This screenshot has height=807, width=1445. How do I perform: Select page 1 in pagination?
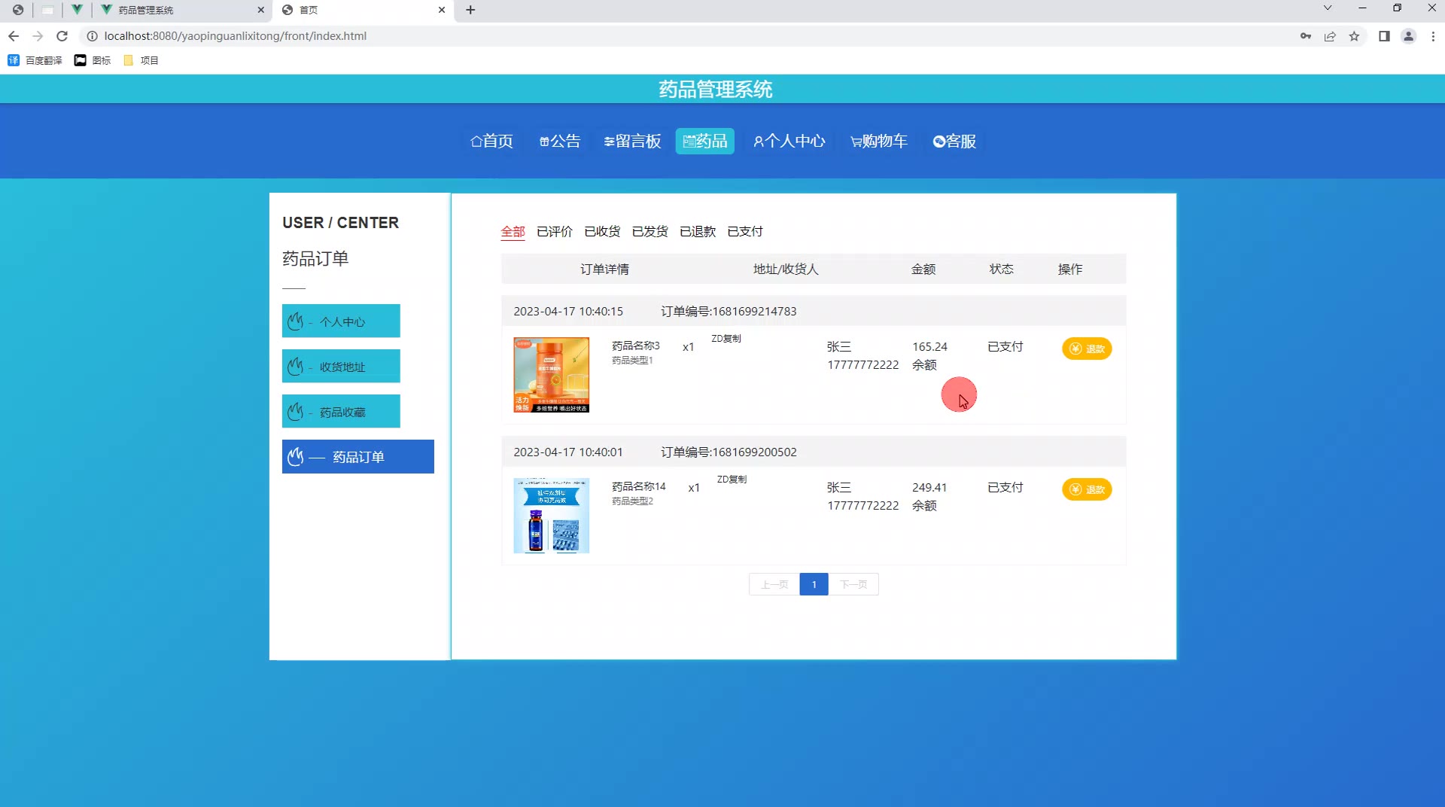814,584
